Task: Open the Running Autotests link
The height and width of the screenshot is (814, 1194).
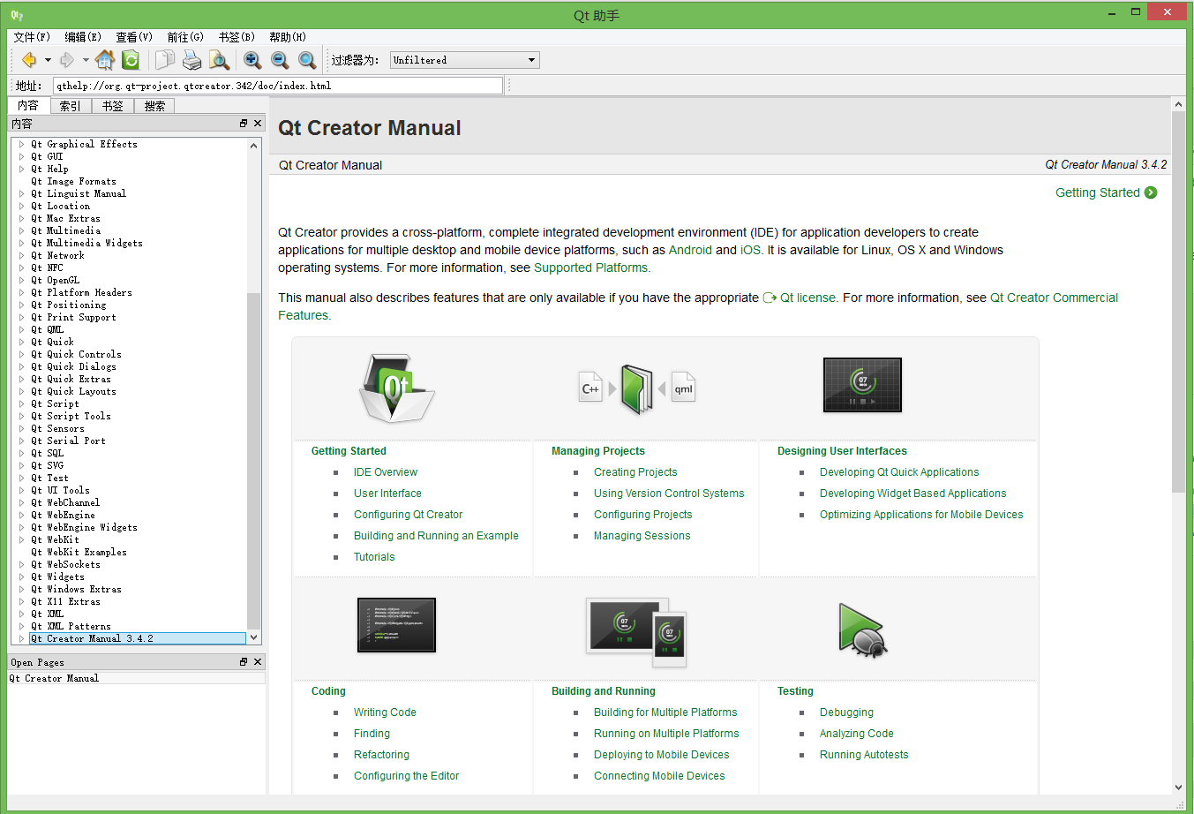Action: click(x=864, y=755)
